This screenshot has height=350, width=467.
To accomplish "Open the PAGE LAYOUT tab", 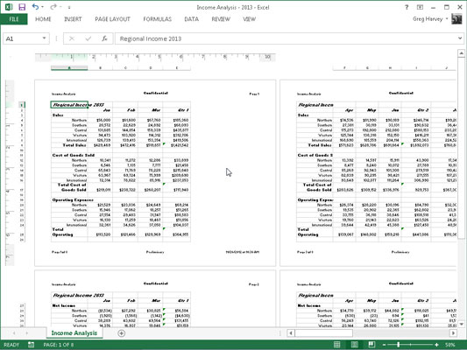I will [112, 19].
